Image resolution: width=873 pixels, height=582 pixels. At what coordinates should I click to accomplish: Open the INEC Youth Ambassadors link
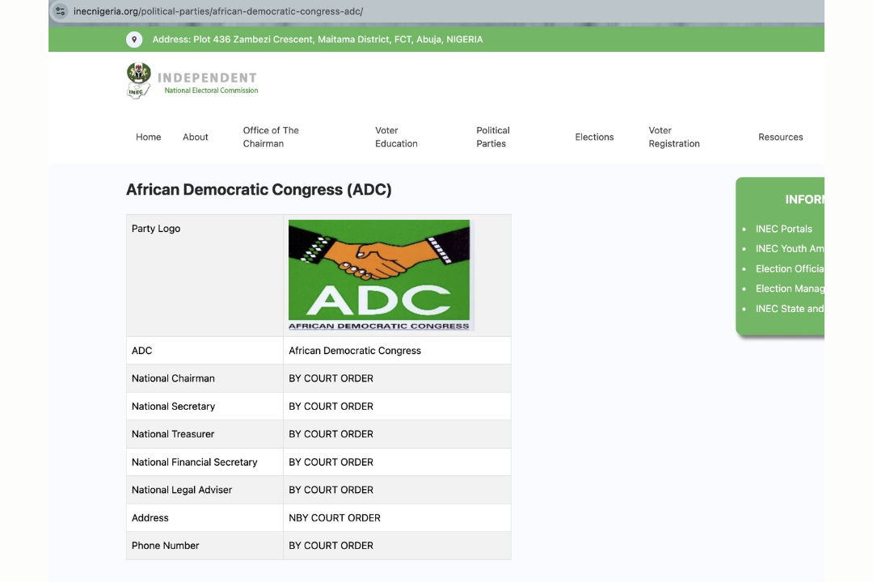(789, 249)
